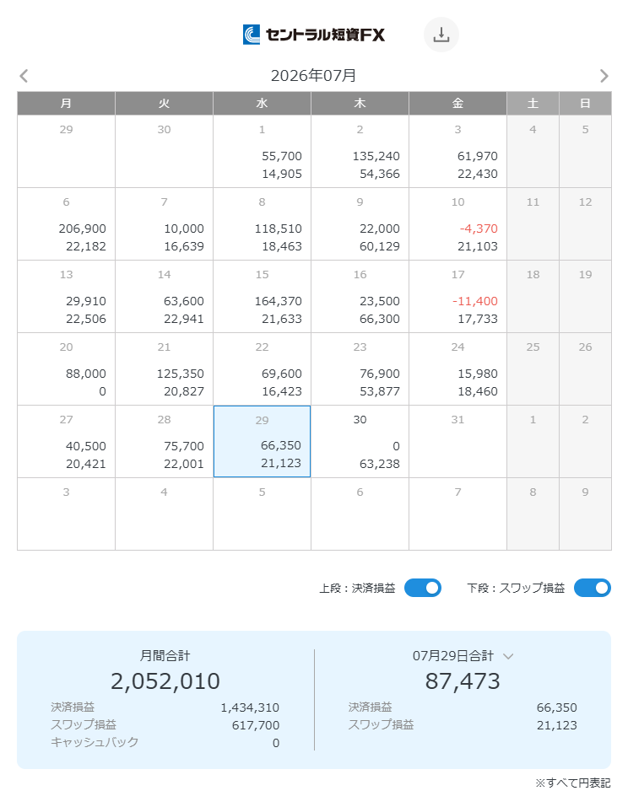This screenshot has width=628, height=807.
Task: Select July 17 cell with -11,400
Action: pos(458,297)
